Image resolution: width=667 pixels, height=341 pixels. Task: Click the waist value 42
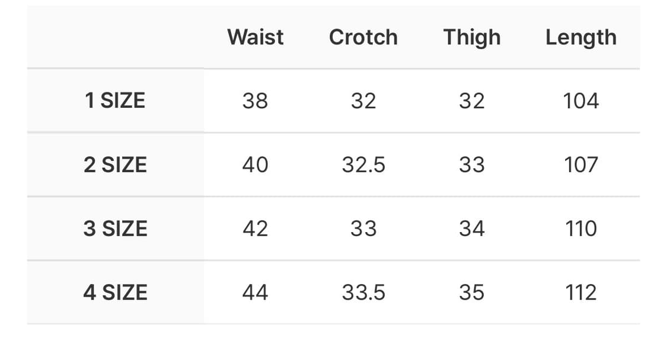coord(255,229)
